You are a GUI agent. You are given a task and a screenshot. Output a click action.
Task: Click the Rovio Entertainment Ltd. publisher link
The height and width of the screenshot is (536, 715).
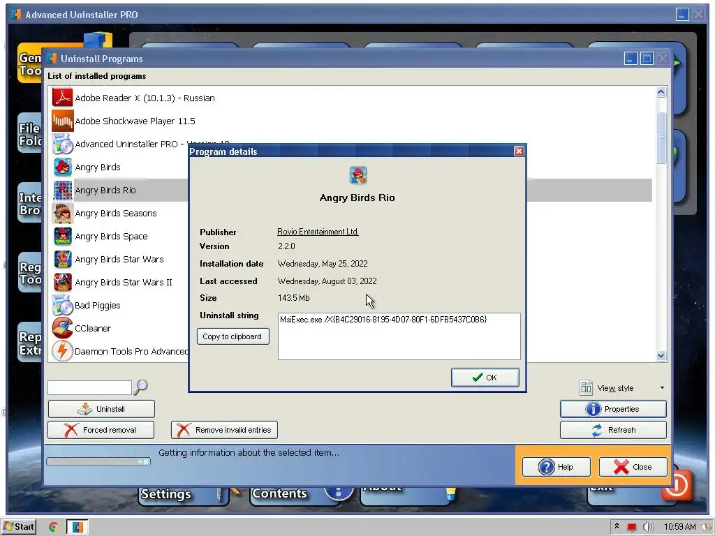(x=318, y=232)
